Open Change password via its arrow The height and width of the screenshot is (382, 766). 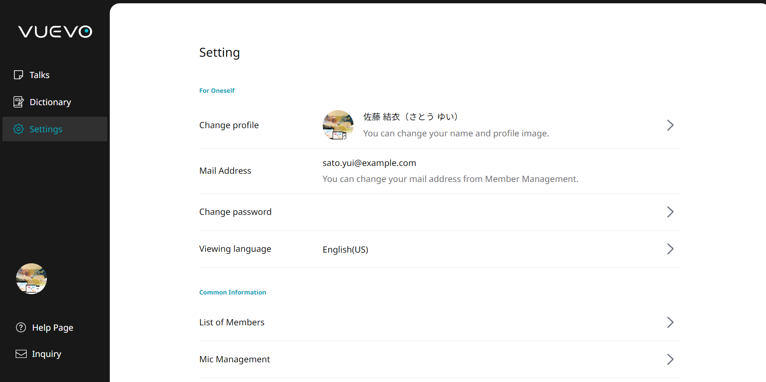(670, 212)
